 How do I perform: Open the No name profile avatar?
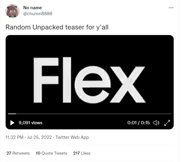coord(12,11)
